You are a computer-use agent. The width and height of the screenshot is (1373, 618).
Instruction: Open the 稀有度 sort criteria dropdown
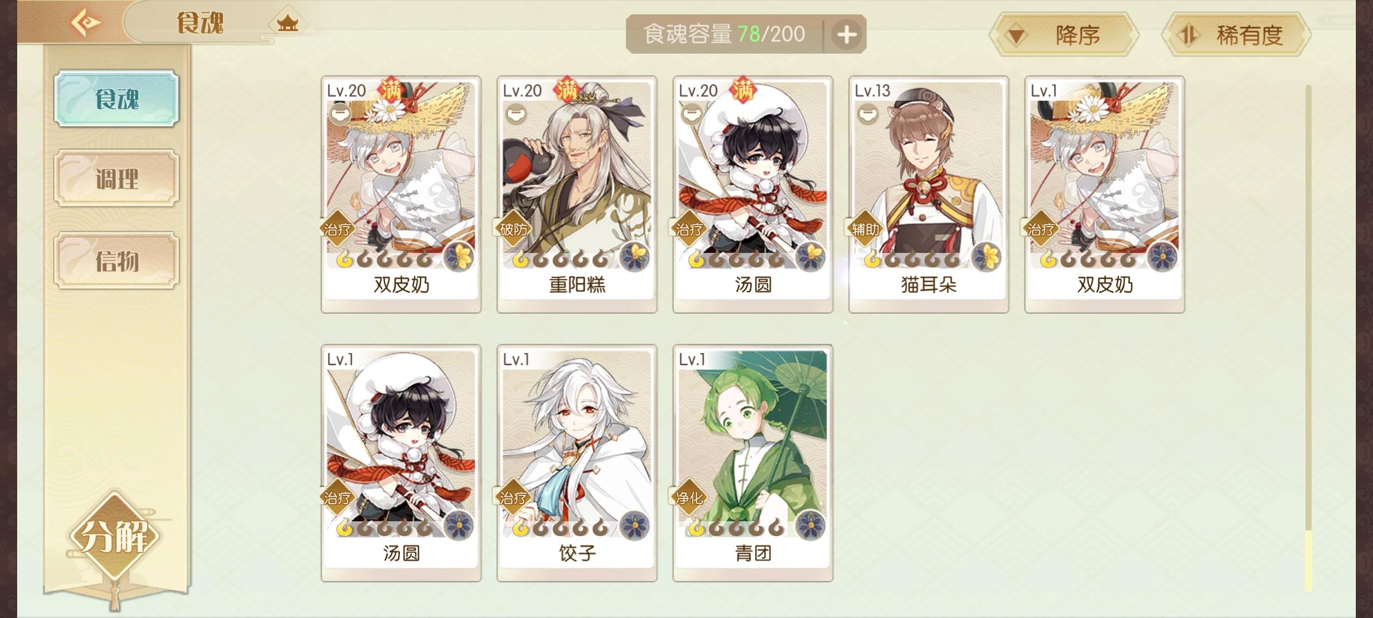(1236, 35)
